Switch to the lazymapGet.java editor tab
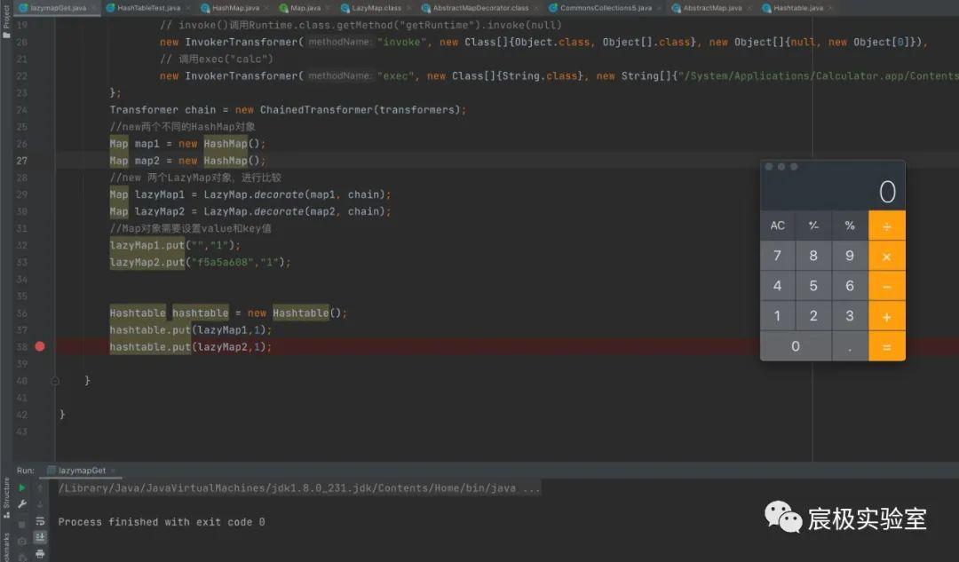The image size is (959, 562). 57,8
